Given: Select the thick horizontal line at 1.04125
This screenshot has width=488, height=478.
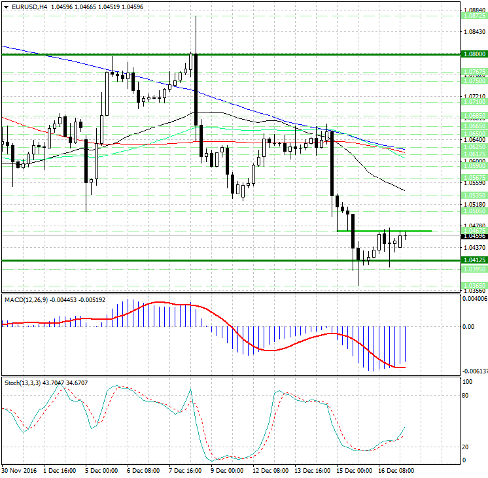Looking at the screenshot, I should (231, 260).
